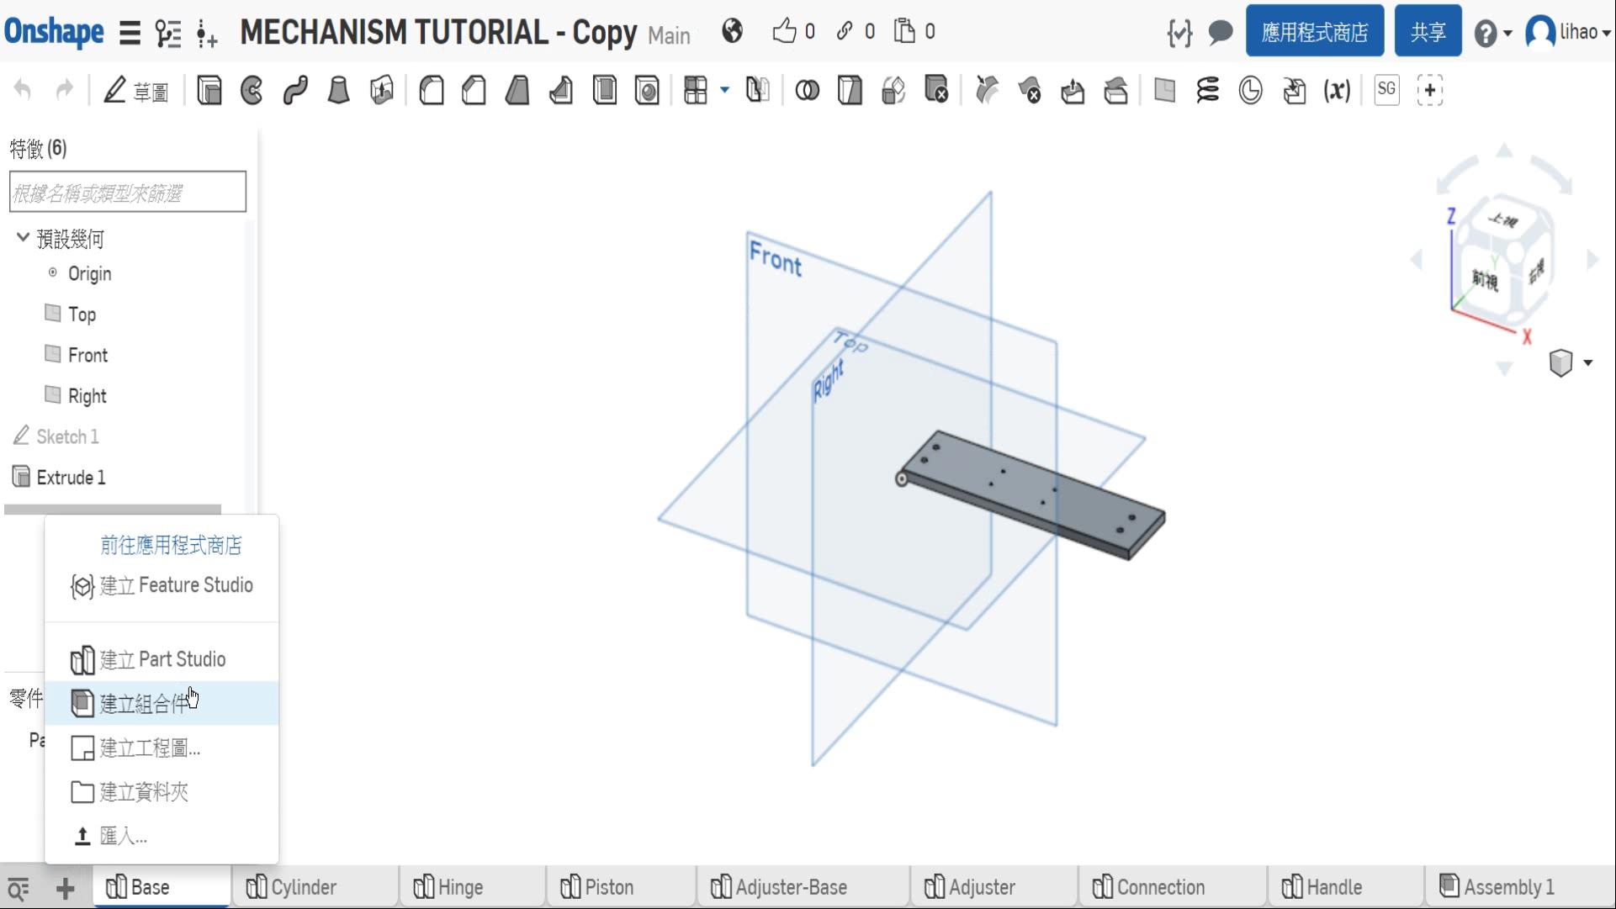Select the Front plane in feature list

click(x=87, y=355)
